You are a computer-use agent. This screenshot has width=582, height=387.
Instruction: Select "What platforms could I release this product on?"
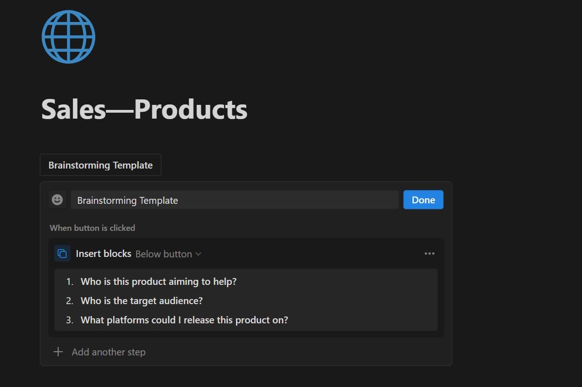pos(184,320)
